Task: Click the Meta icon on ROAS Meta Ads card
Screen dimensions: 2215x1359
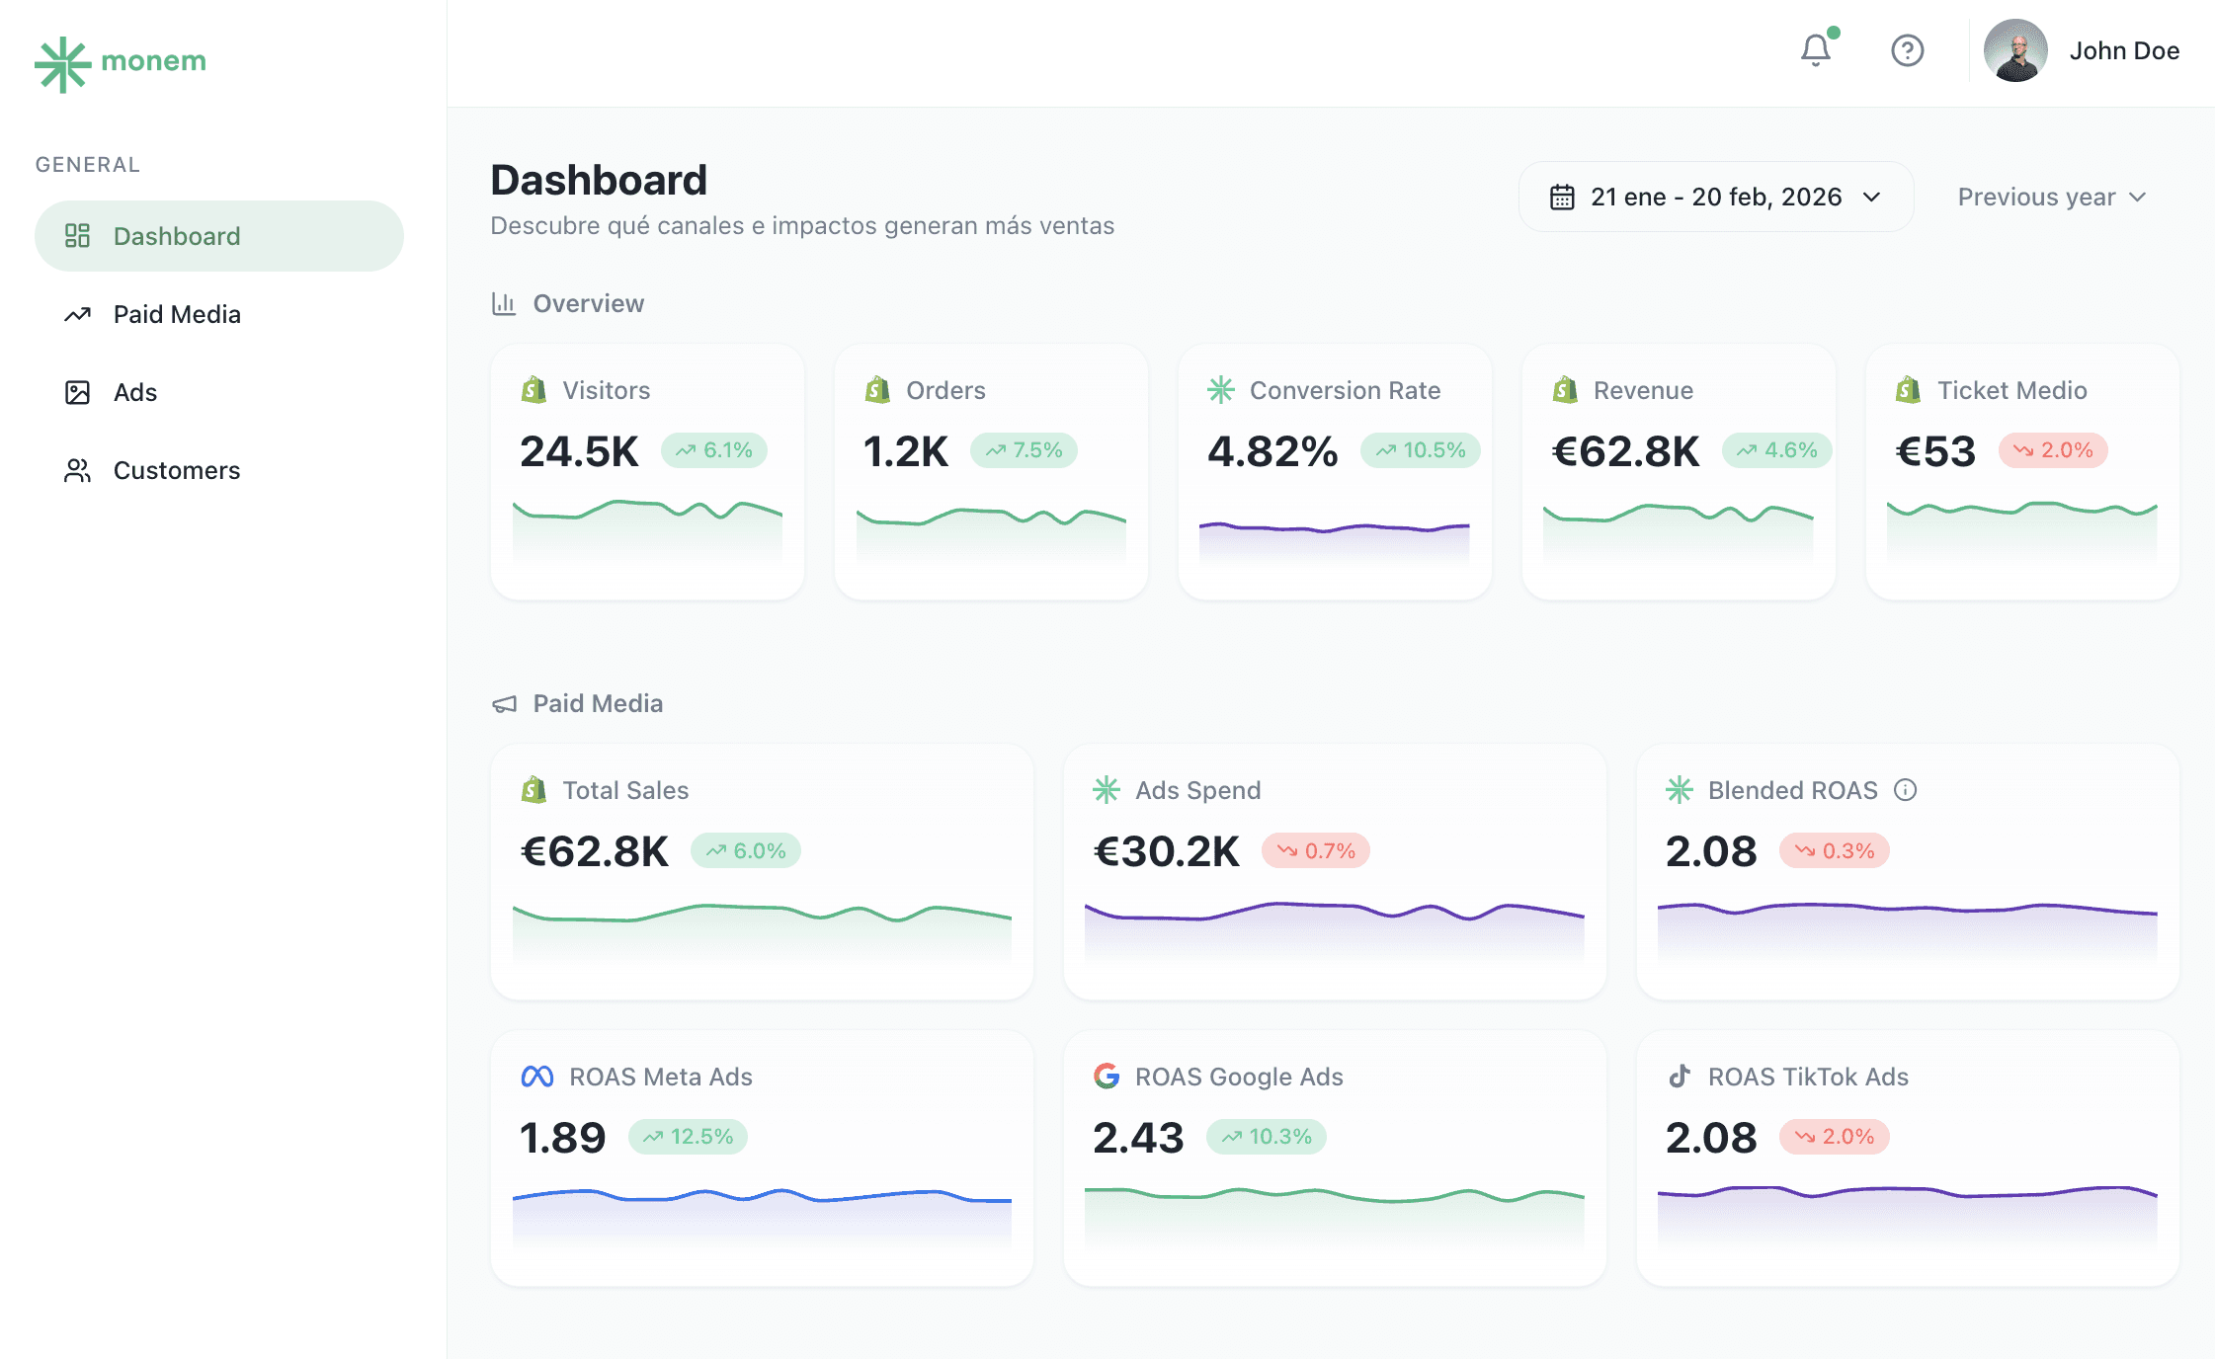Action: tap(536, 1076)
